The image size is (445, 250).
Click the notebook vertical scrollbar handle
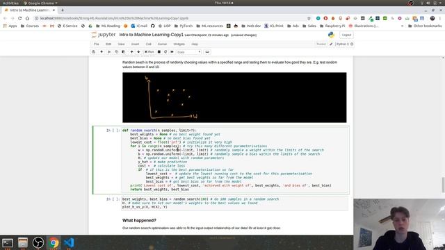coord(444,185)
